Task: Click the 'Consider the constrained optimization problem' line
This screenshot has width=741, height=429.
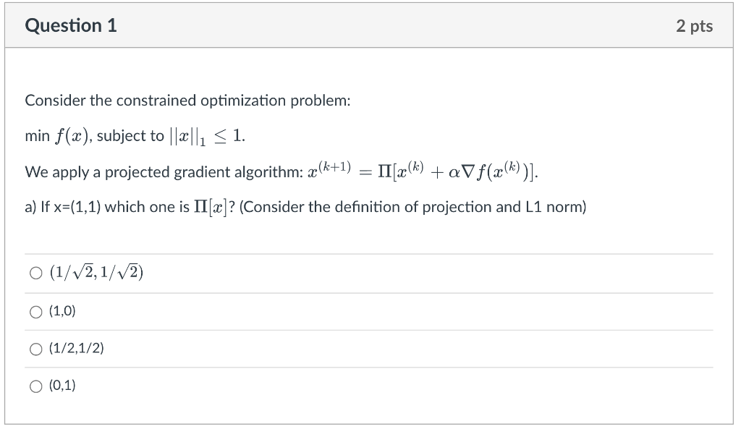Action: pos(187,101)
